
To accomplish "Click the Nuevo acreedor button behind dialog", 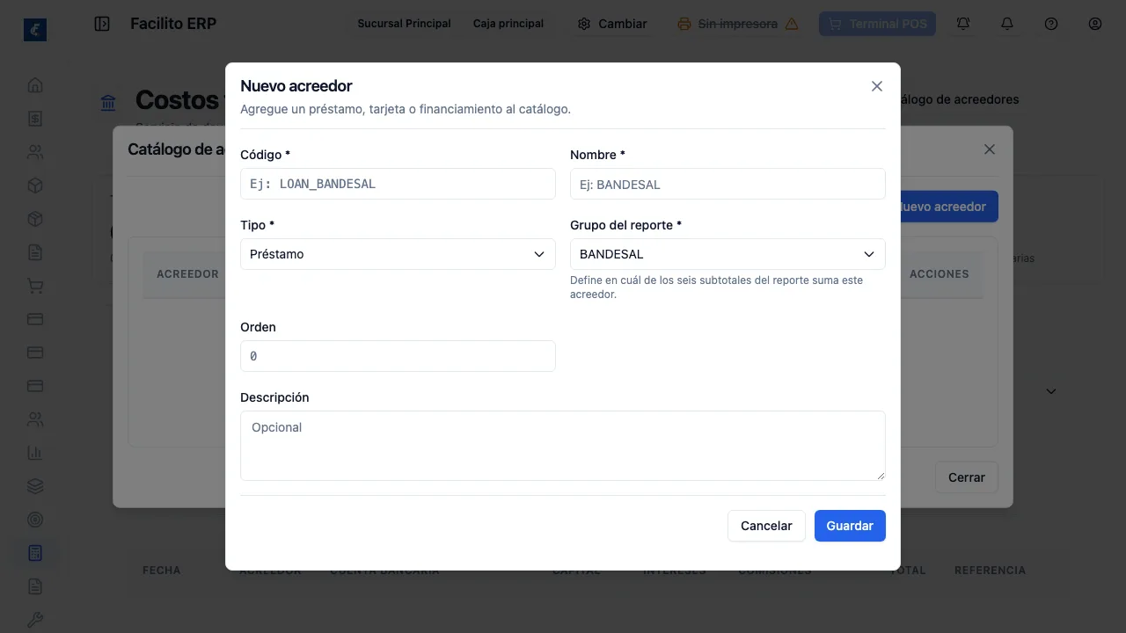I will point(948,207).
